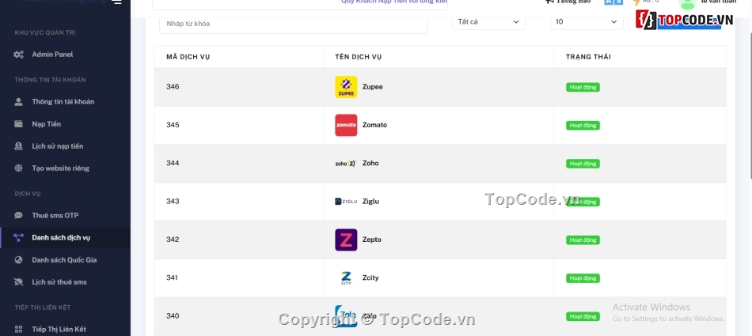Open the 10 rows-per-page dropdown
The height and width of the screenshot is (336, 752).
point(587,22)
